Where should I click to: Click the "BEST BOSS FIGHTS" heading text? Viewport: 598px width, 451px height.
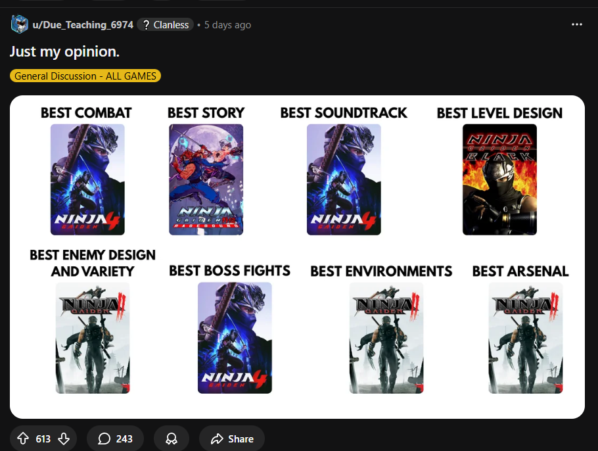(229, 271)
